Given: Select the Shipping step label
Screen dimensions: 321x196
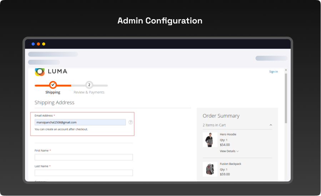Looking at the screenshot, I should [53, 92].
